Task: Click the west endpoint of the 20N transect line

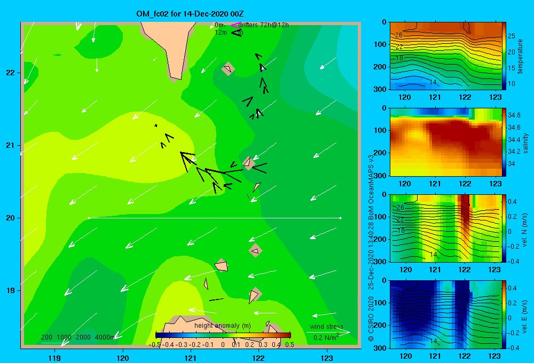Action: 89,218
